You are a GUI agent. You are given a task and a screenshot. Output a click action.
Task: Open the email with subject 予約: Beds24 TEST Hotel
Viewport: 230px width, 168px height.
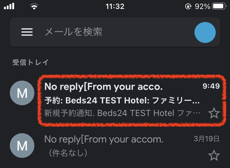point(122,100)
